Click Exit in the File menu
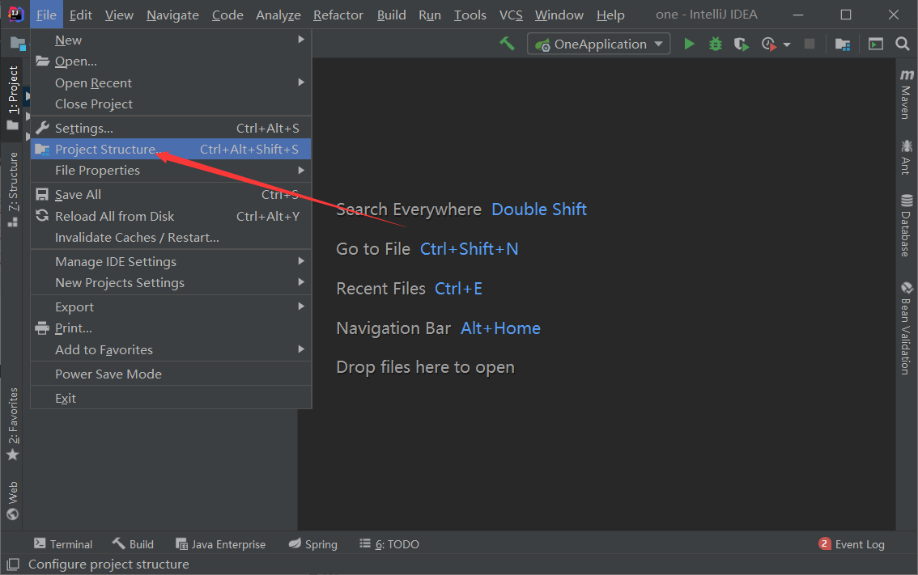This screenshot has width=918, height=575. pyautogui.click(x=171, y=399)
